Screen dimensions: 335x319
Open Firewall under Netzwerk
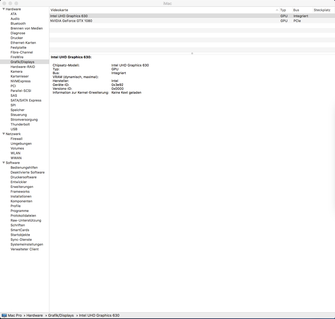click(17, 139)
